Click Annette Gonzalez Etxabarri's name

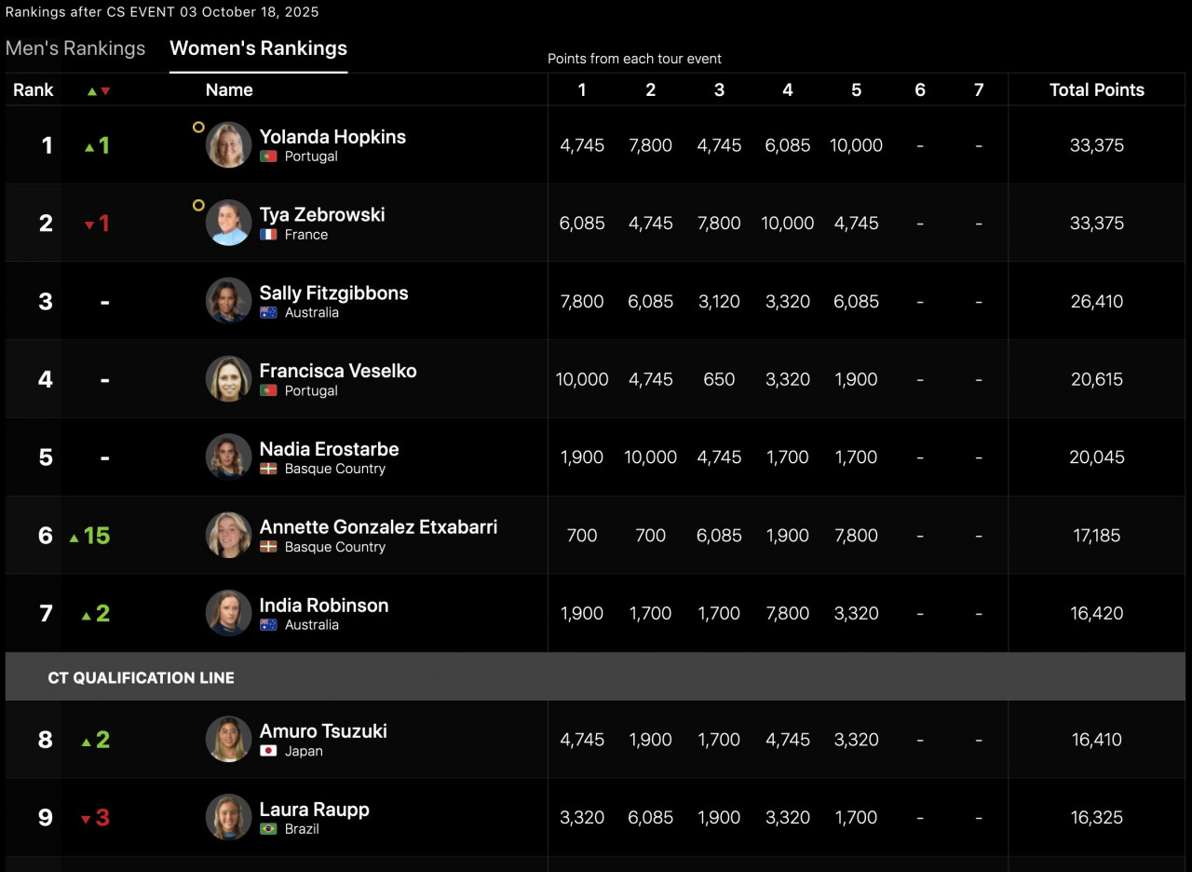pyautogui.click(x=378, y=527)
